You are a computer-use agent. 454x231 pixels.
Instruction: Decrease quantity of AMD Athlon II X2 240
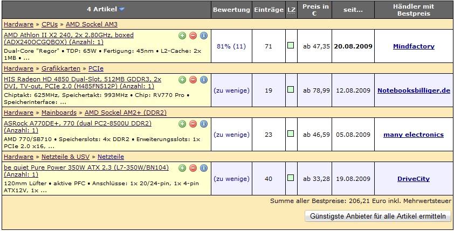(193, 36)
